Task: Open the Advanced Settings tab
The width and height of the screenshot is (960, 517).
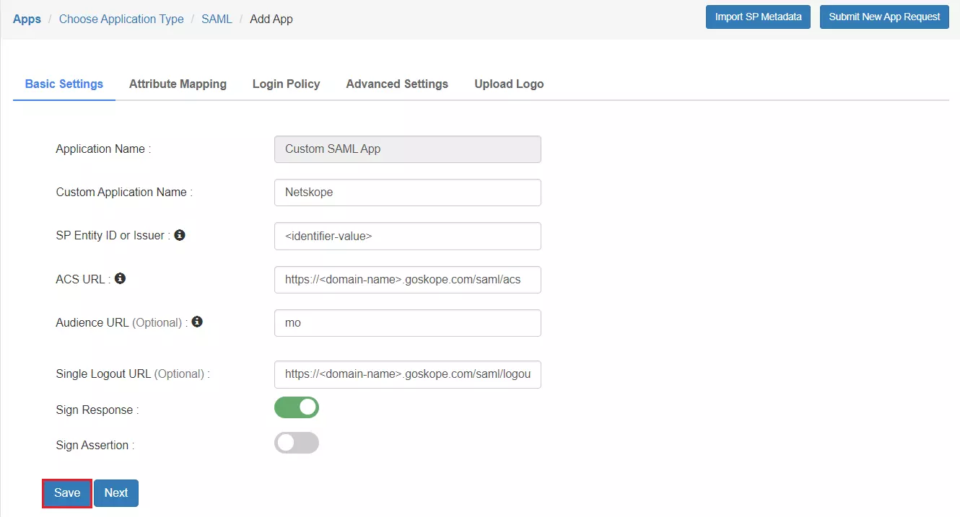Action: click(396, 84)
